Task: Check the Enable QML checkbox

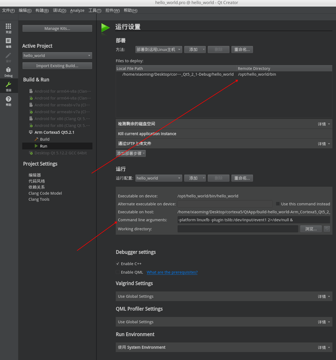Action: [x=118, y=272]
